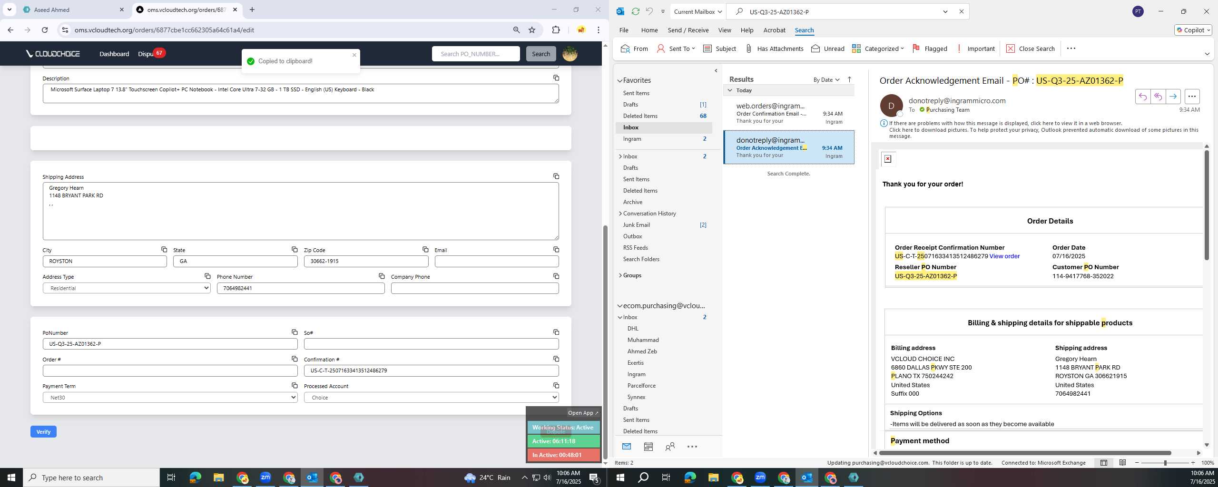Image resolution: width=1218 pixels, height=487 pixels.
Task: Open Payment Term Net30 dropdown
Action: [x=170, y=398]
